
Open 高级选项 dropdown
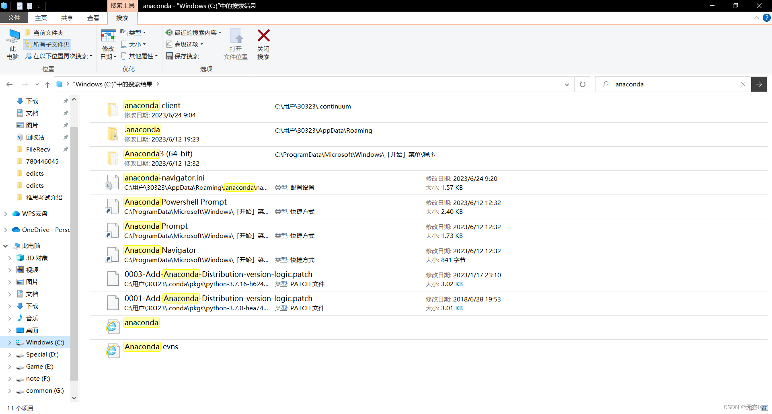click(x=185, y=44)
